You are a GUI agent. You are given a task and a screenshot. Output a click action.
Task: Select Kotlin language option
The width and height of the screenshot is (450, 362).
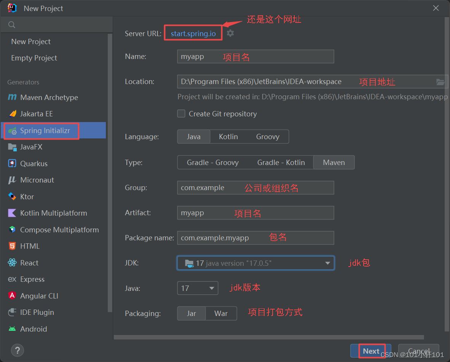pyautogui.click(x=228, y=137)
